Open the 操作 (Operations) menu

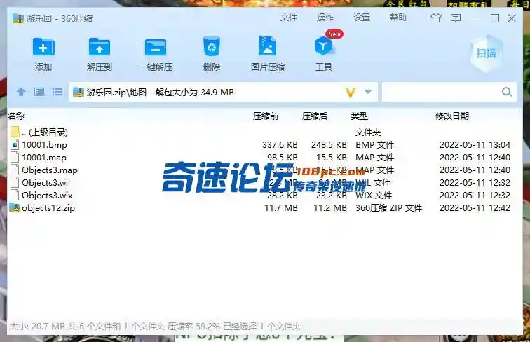(x=325, y=18)
